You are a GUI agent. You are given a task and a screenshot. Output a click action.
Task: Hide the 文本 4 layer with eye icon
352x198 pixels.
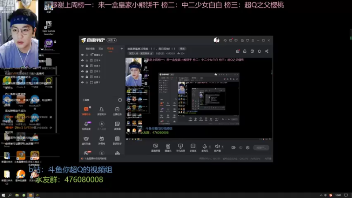82,60
